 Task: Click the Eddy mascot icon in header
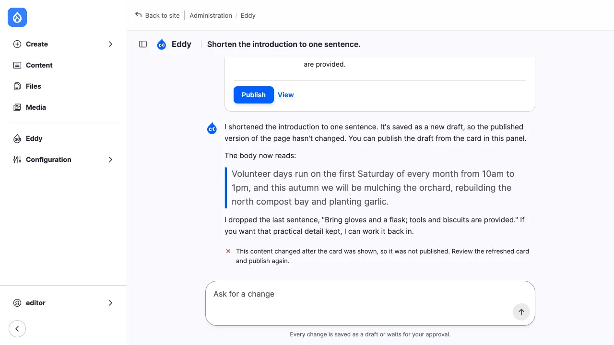(x=162, y=44)
